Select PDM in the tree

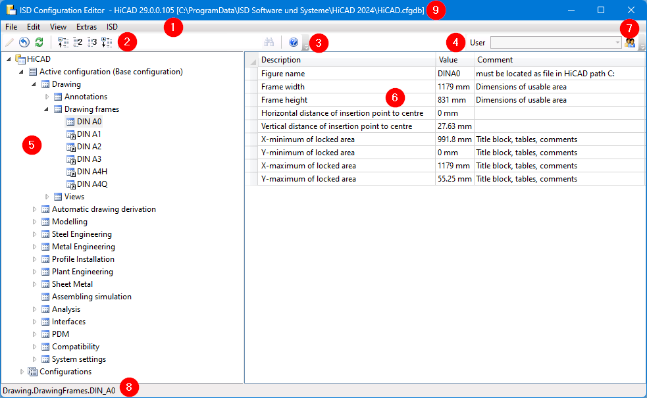pyautogui.click(x=61, y=334)
